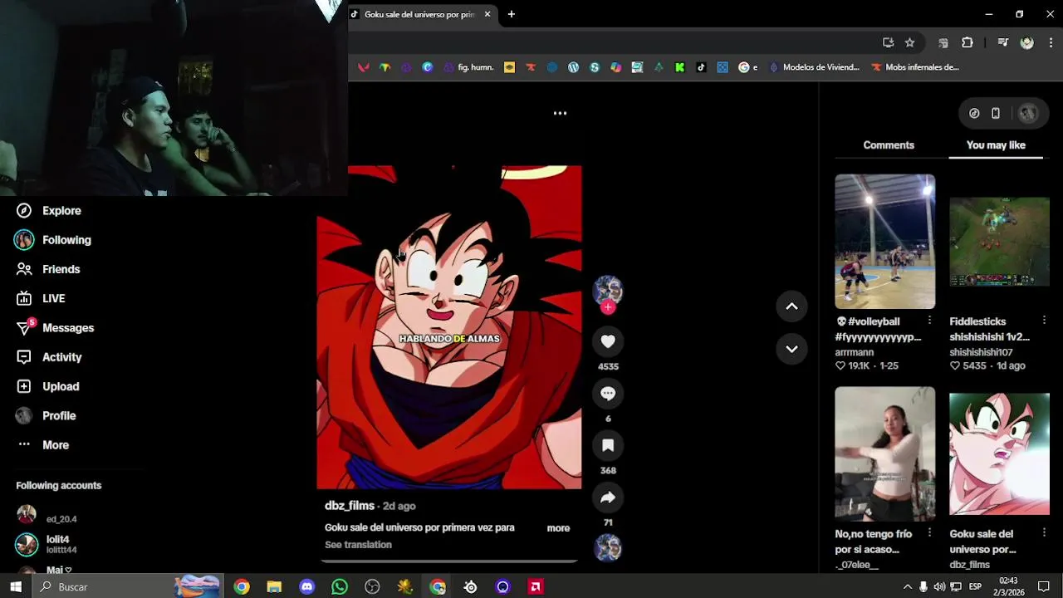This screenshot has height=598, width=1063.
Task: Click See translation link
Action: pos(358,545)
